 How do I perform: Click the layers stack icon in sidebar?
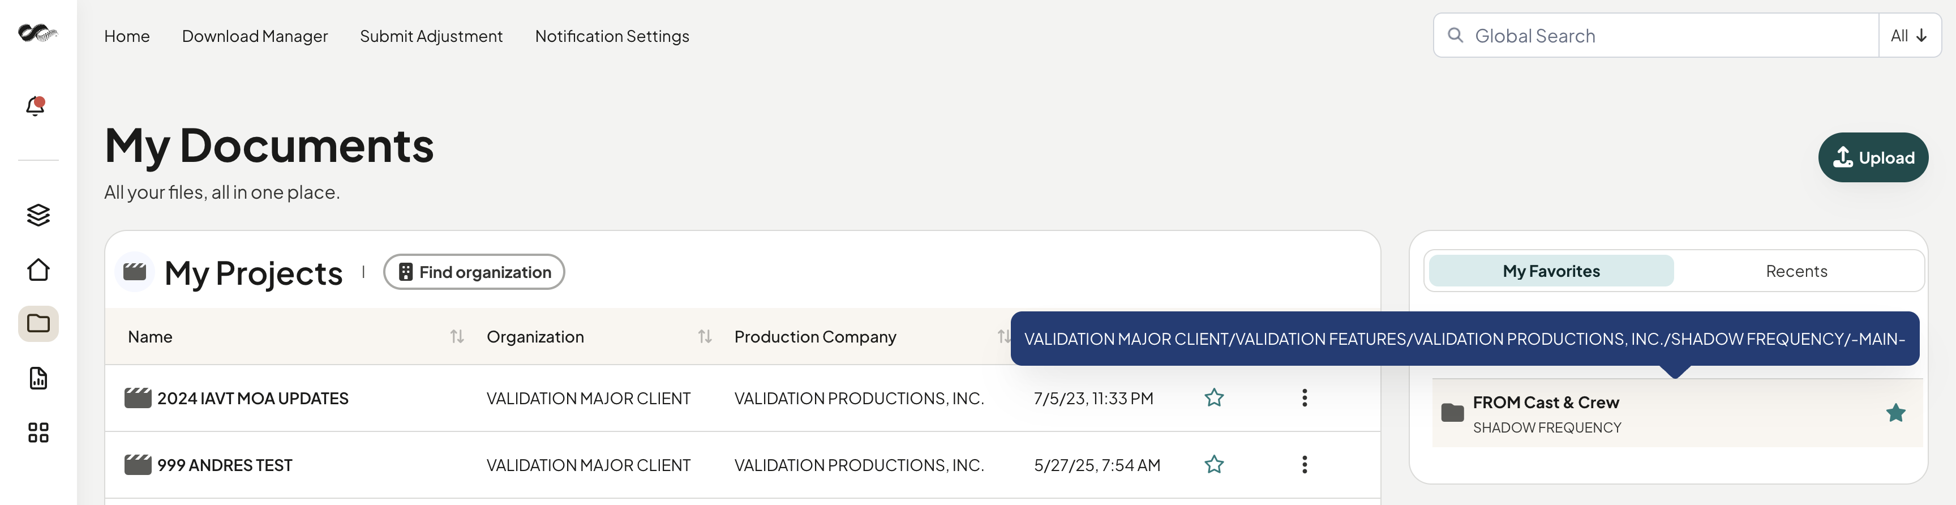(38, 215)
